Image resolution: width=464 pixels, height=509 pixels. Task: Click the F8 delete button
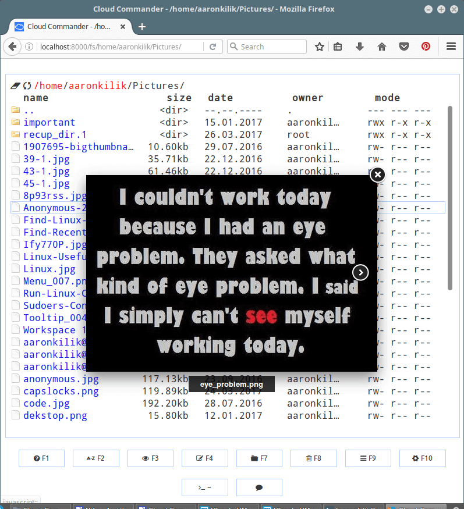(314, 458)
